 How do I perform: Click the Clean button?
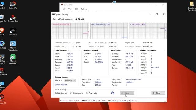(127, 93)
